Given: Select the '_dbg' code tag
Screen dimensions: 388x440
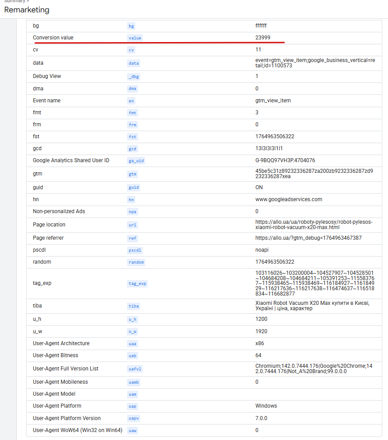Looking at the screenshot, I should point(134,77).
